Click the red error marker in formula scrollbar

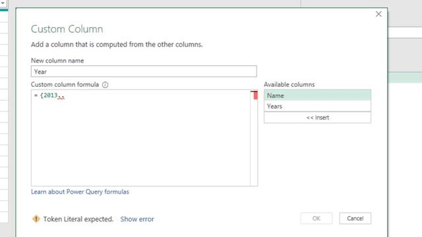tap(255, 95)
